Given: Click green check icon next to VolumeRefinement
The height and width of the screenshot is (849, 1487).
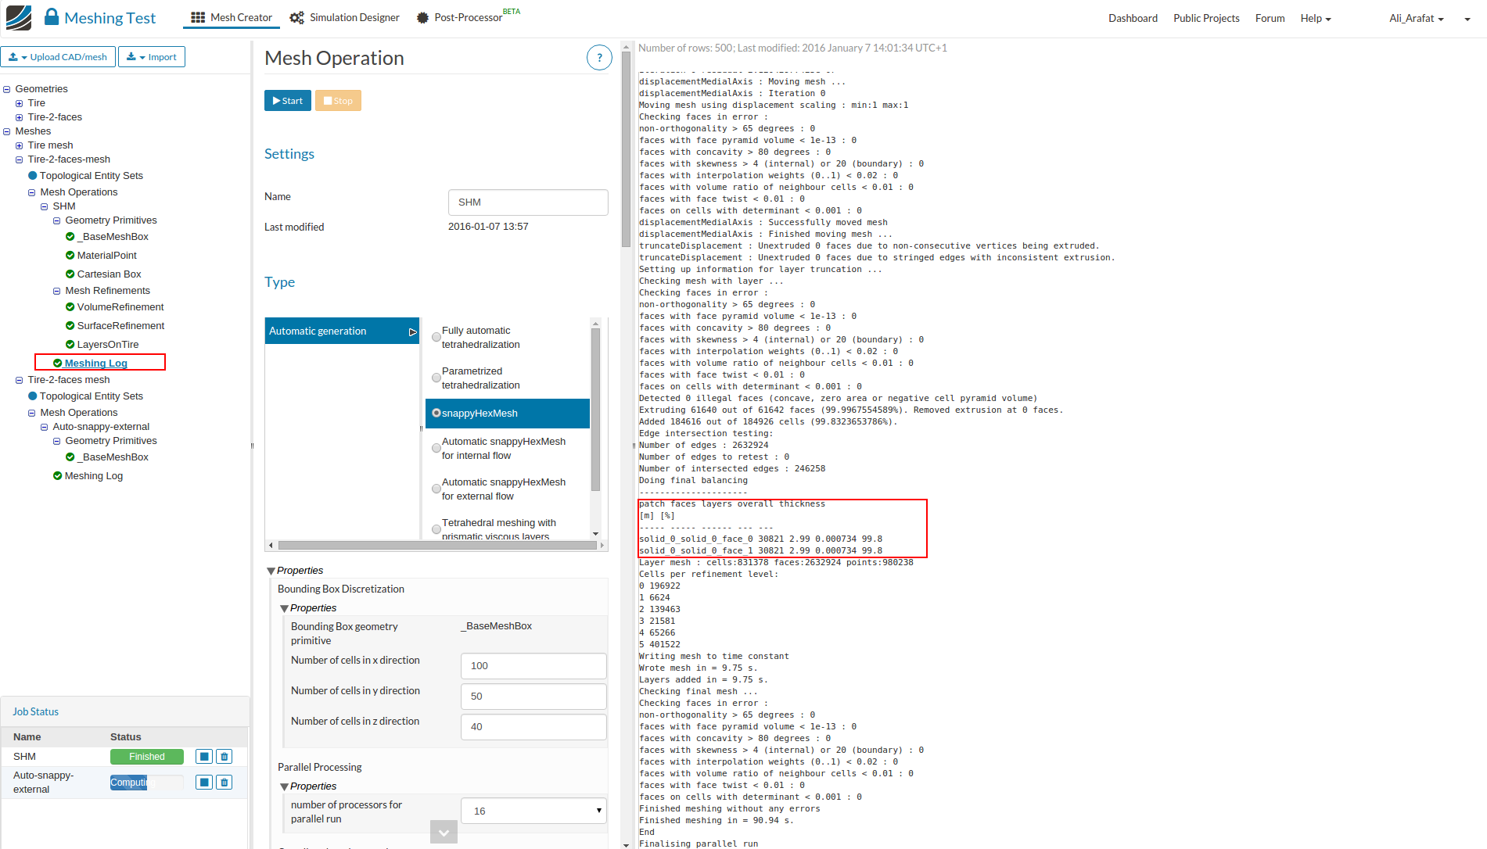Looking at the screenshot, I should pyautogui.click(x=70, y=307).
